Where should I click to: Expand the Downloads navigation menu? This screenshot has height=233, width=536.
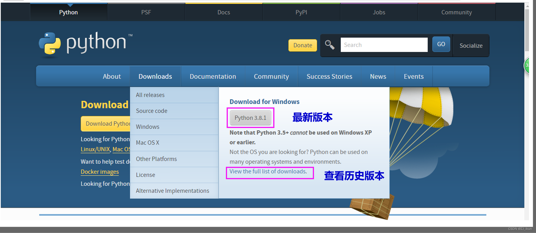(155, 76)
